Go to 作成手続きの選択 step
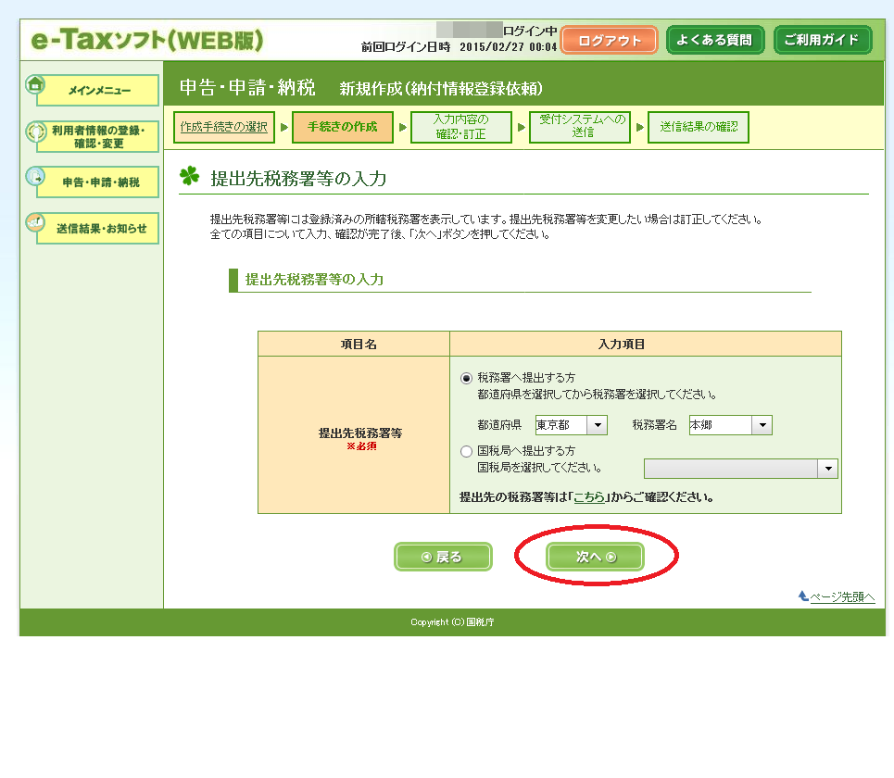The height and width of the screenshot is (778, 894). click(224, 127)
